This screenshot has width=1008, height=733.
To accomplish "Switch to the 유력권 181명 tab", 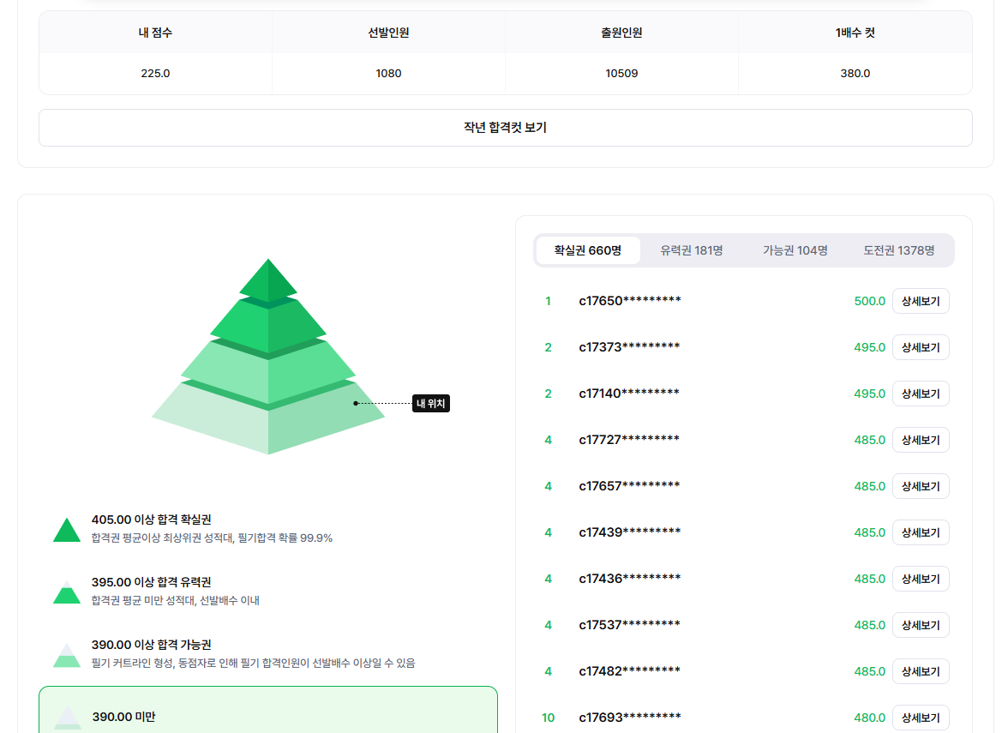I will [692, 250].
